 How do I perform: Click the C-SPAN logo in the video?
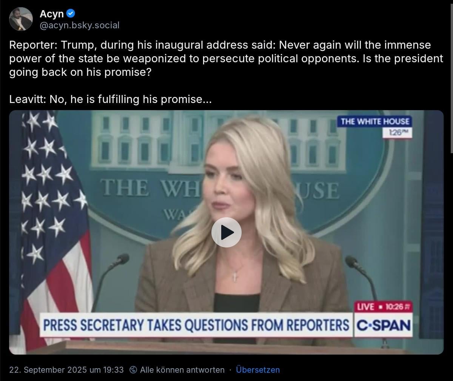384,325
